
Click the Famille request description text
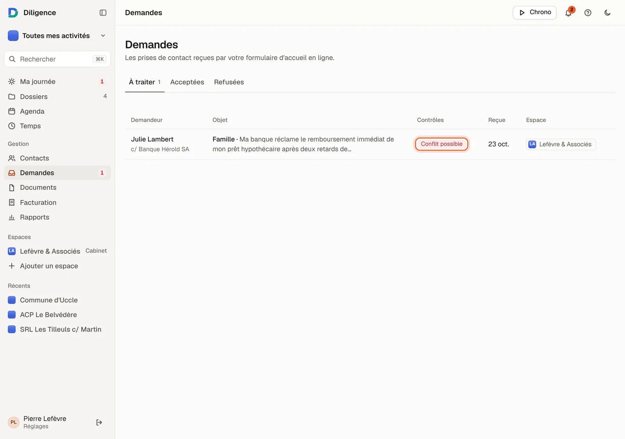[303, 144]
